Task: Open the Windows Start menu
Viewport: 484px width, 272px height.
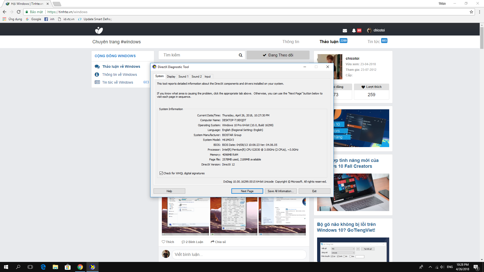Action: coord(6,267)
